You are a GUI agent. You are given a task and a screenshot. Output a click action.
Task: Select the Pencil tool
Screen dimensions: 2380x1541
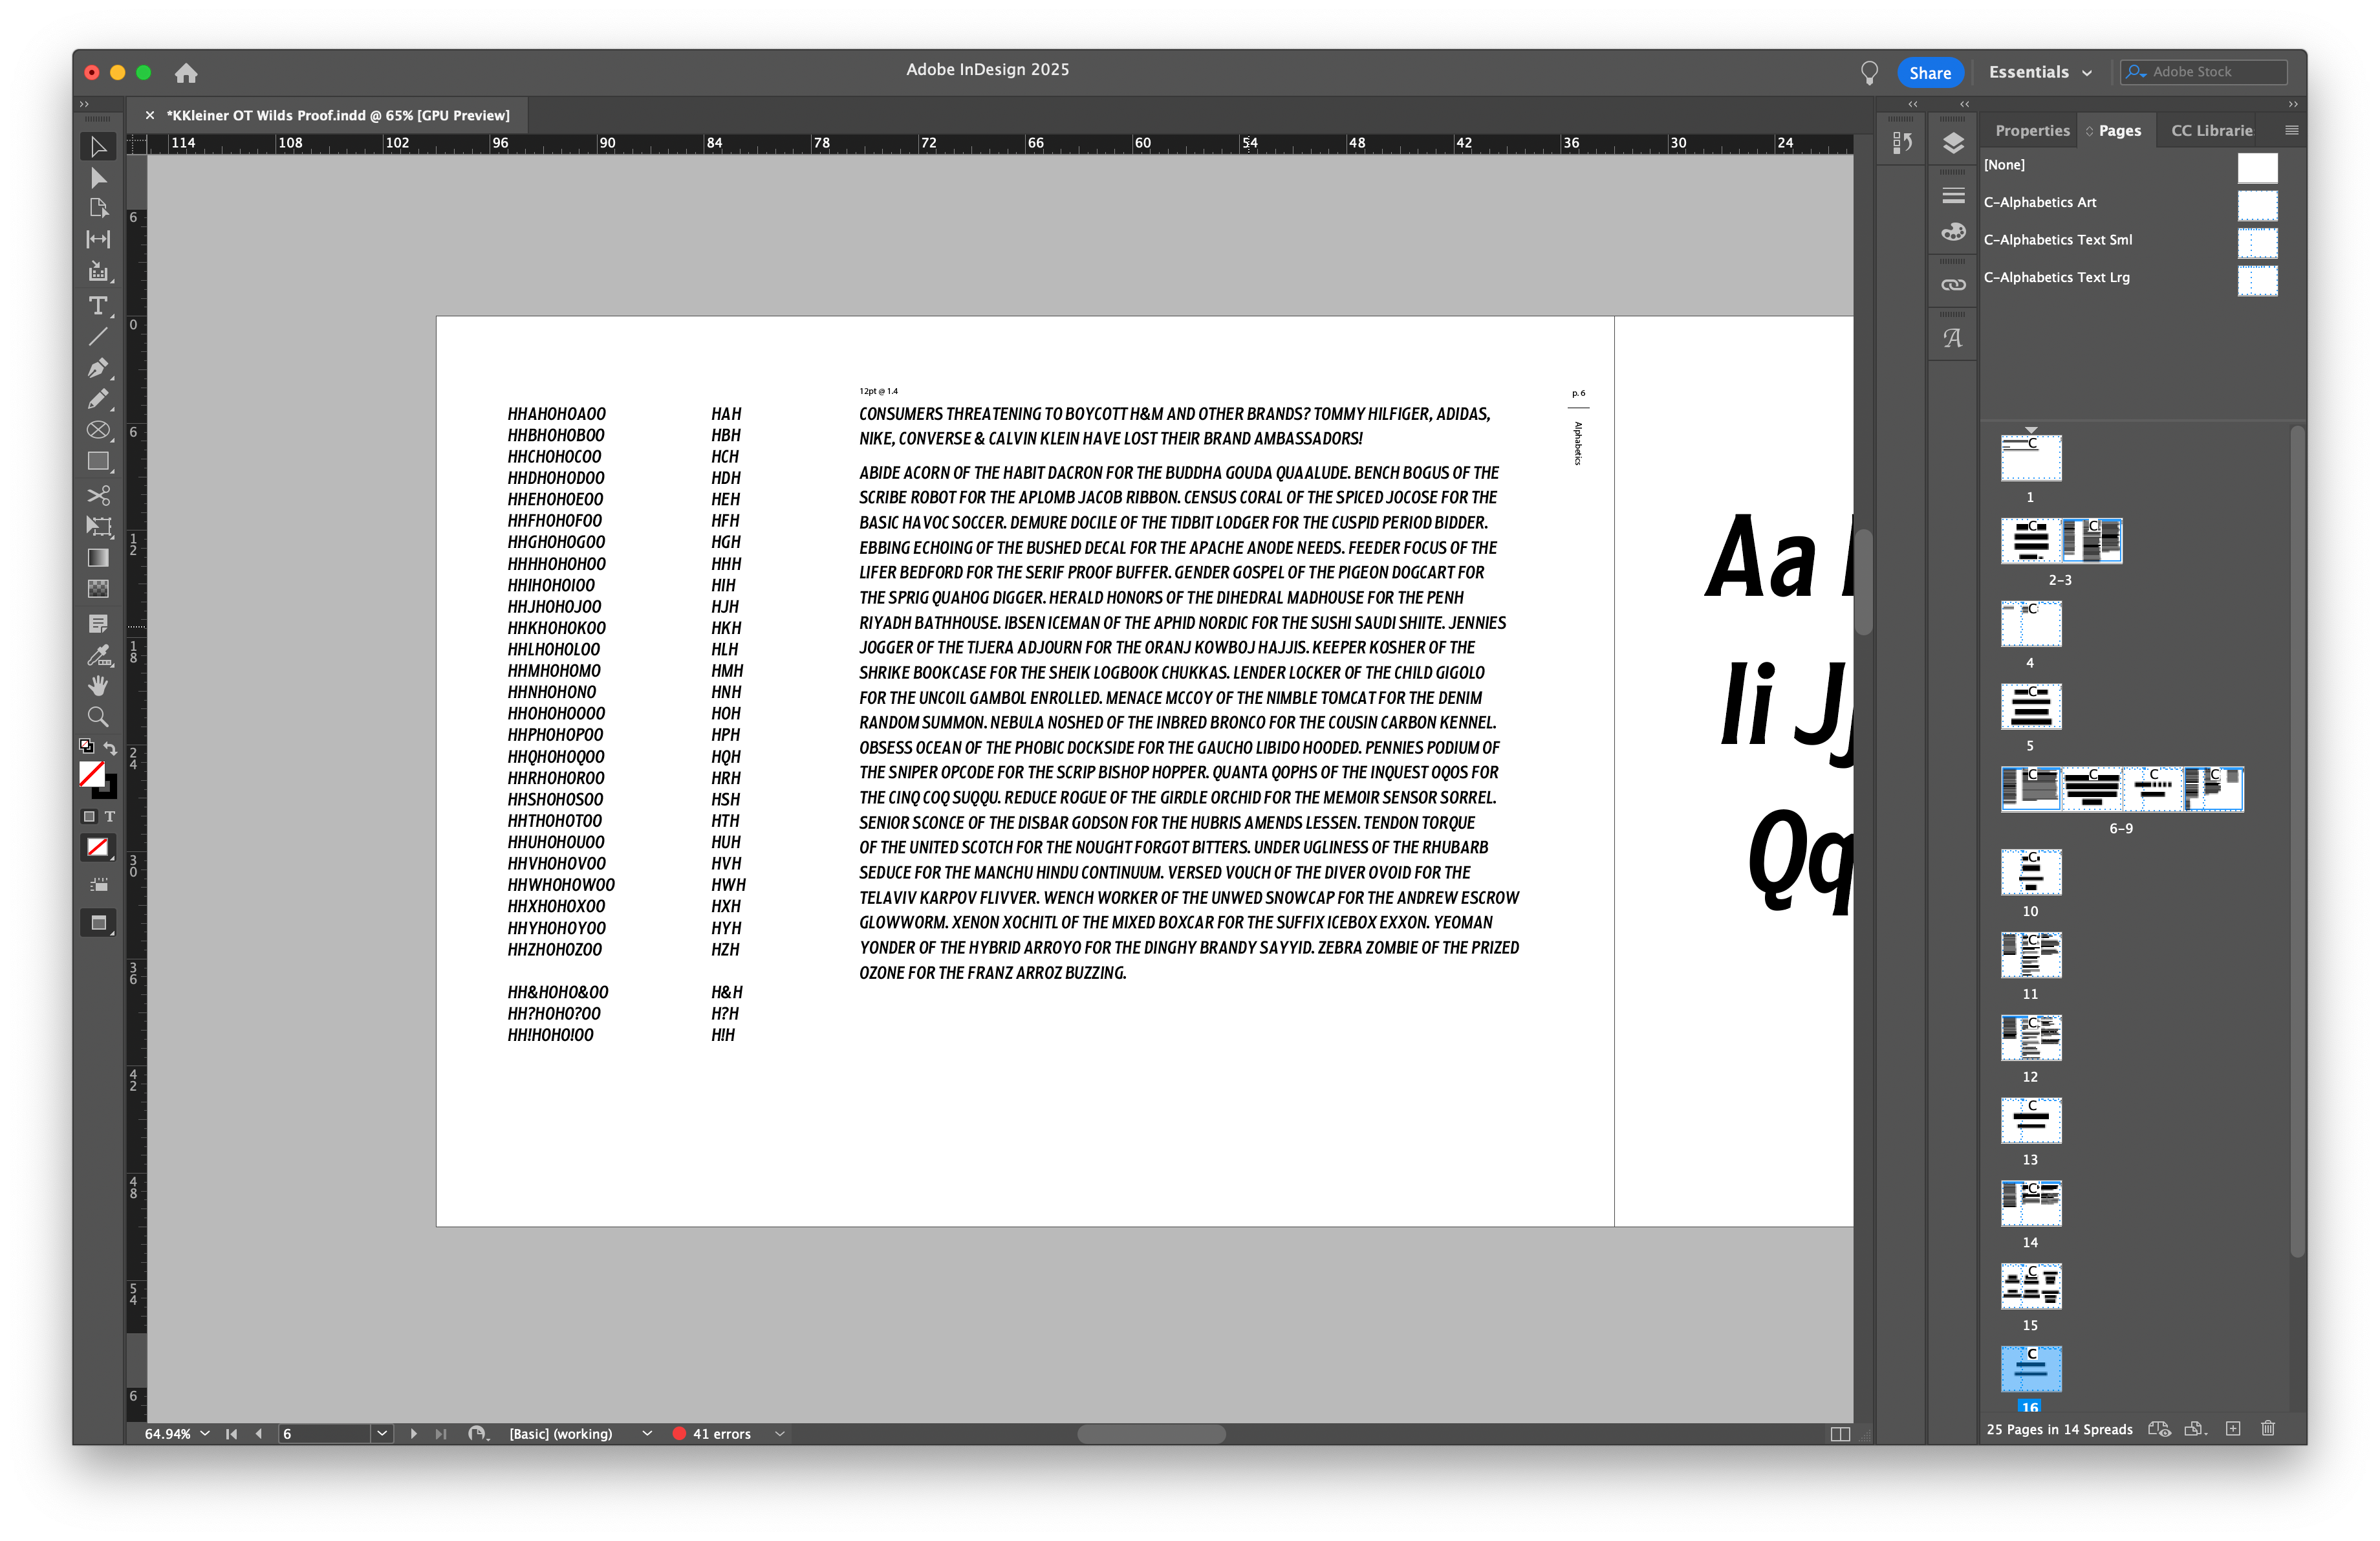tap(98, 399)
